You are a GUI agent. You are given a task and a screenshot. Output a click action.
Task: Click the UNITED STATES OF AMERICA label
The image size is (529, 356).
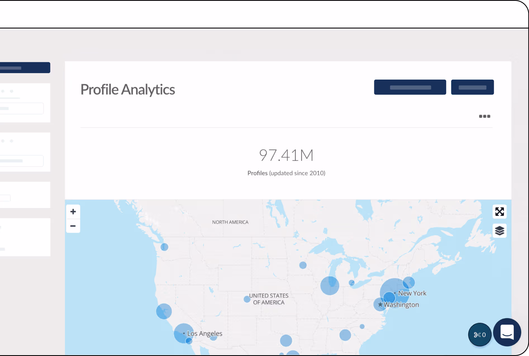click(269, 299)
